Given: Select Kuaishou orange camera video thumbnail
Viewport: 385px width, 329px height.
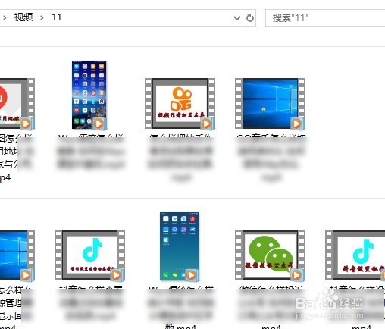Looking at the screenshot, I should (180, 104).
